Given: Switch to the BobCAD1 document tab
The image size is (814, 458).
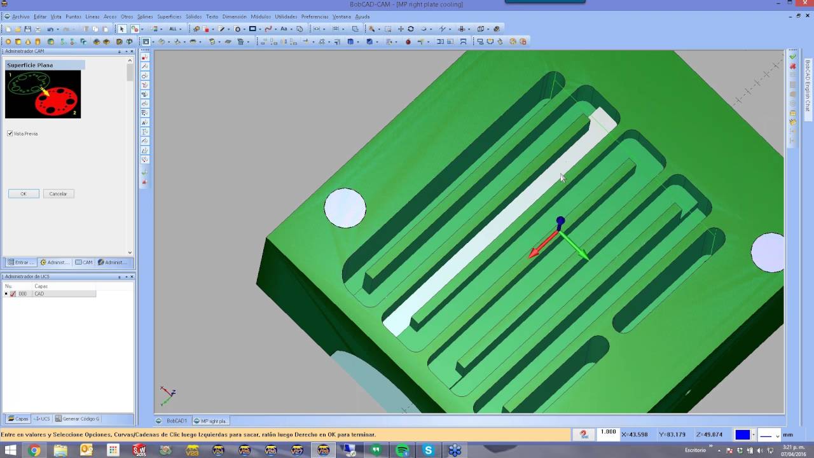Looking at the screenshot, I should 172,420.
